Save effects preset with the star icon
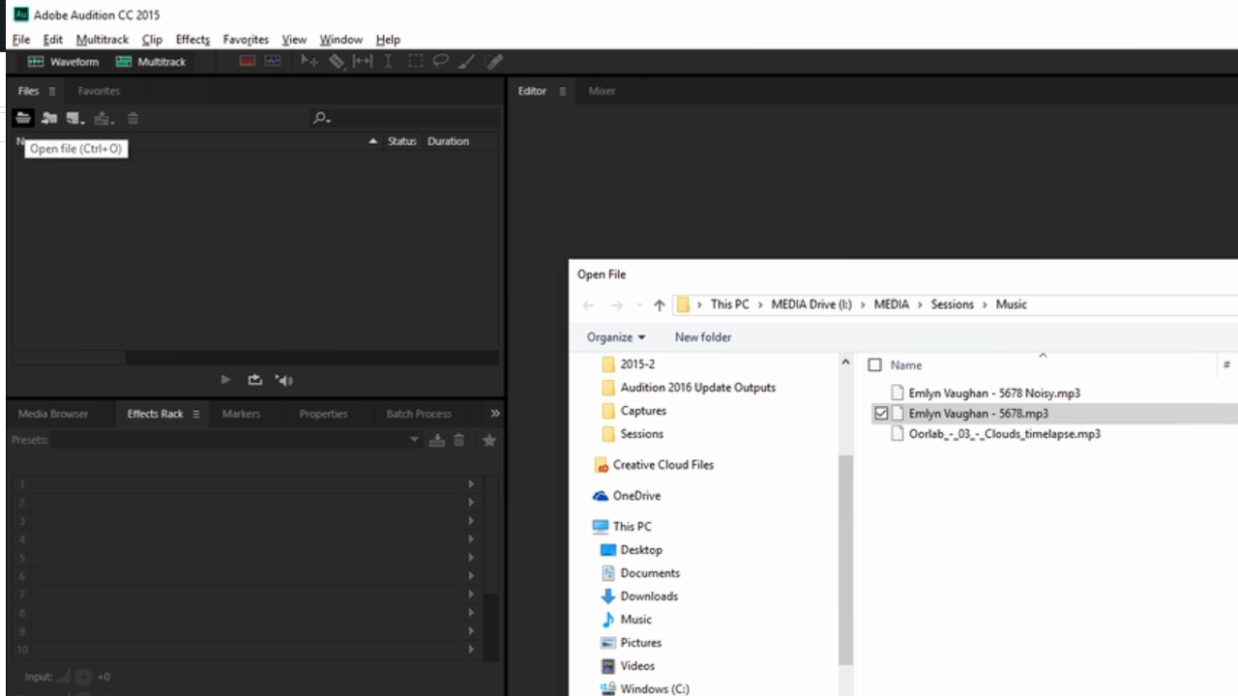The image size is (1238, 696). click(488, 440)
